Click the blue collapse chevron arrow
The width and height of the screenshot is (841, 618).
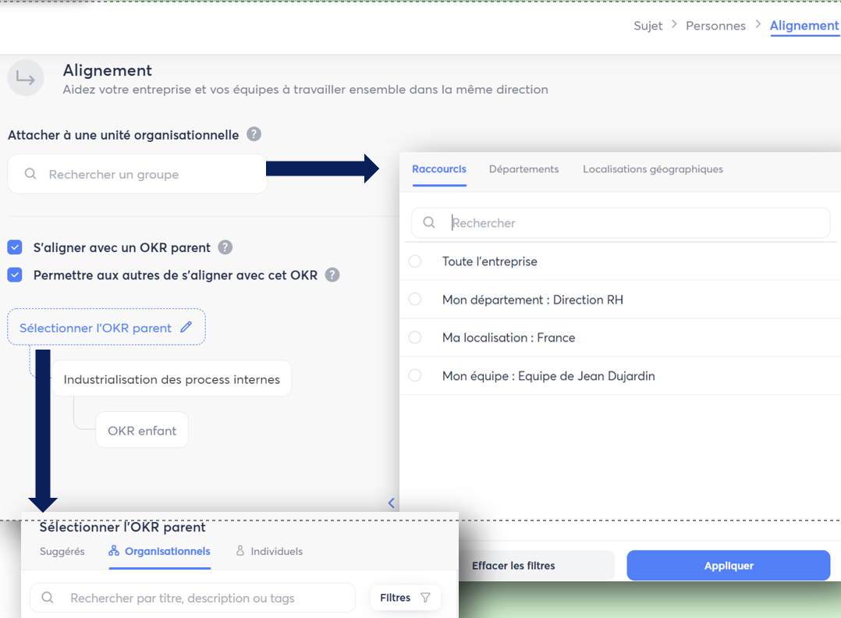tap(391, 503)
